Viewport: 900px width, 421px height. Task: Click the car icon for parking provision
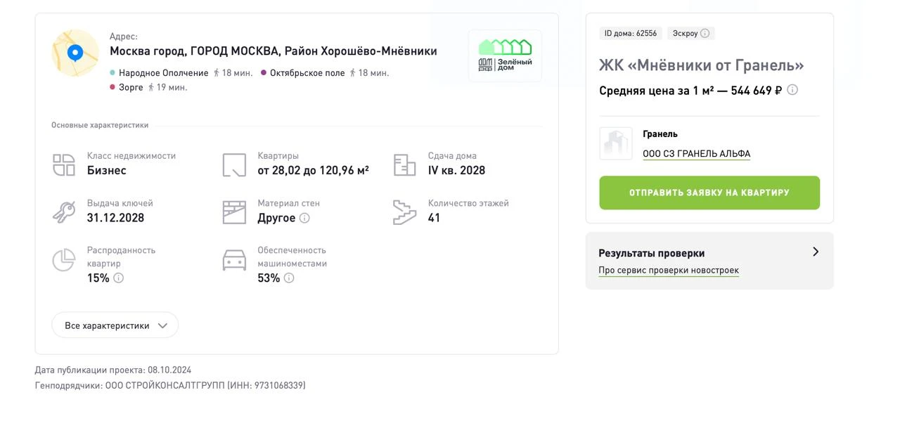point(234,260)
